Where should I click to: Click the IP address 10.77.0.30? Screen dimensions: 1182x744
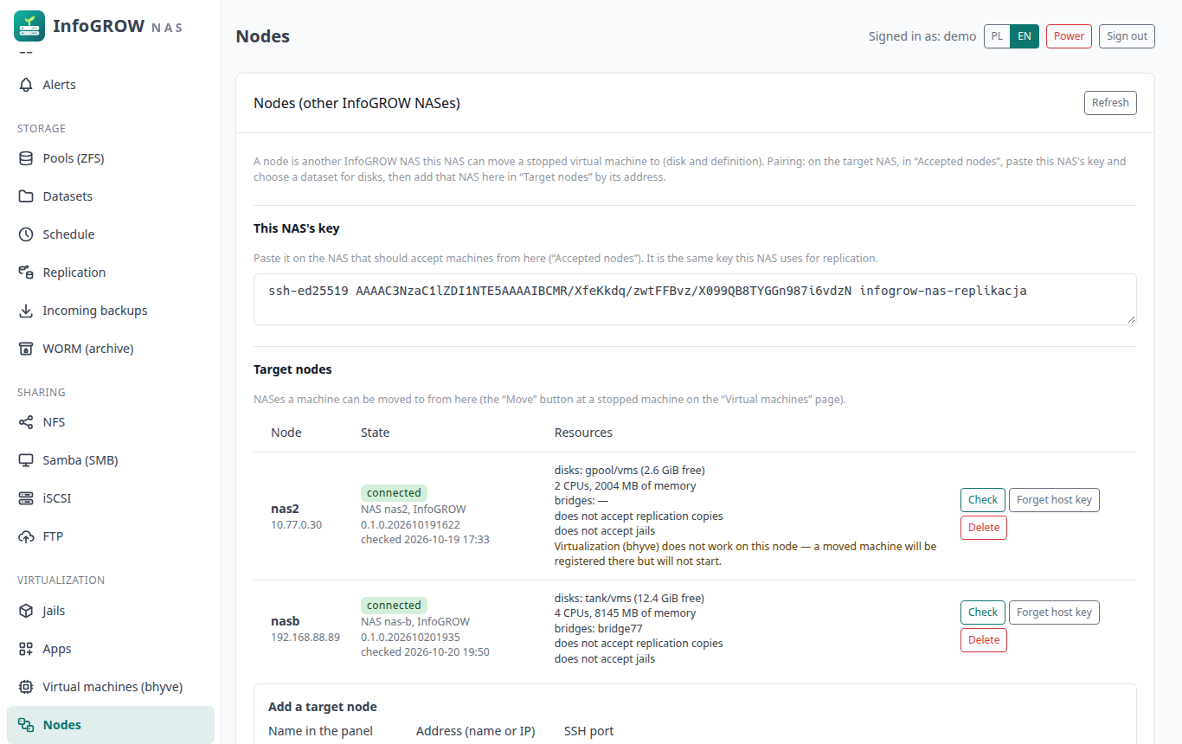[x=296, y=524]
